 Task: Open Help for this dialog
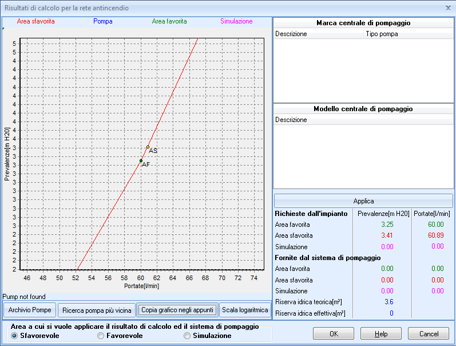(381, 333)
